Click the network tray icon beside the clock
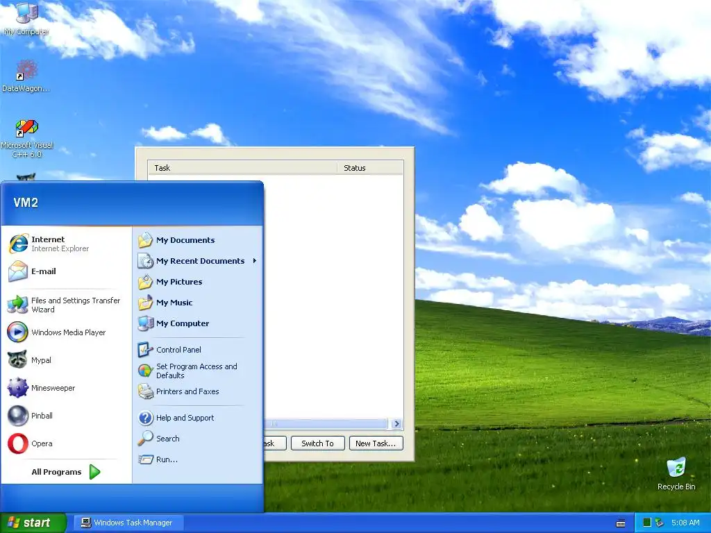Screen dimensions: 711x533 (660, 523)
